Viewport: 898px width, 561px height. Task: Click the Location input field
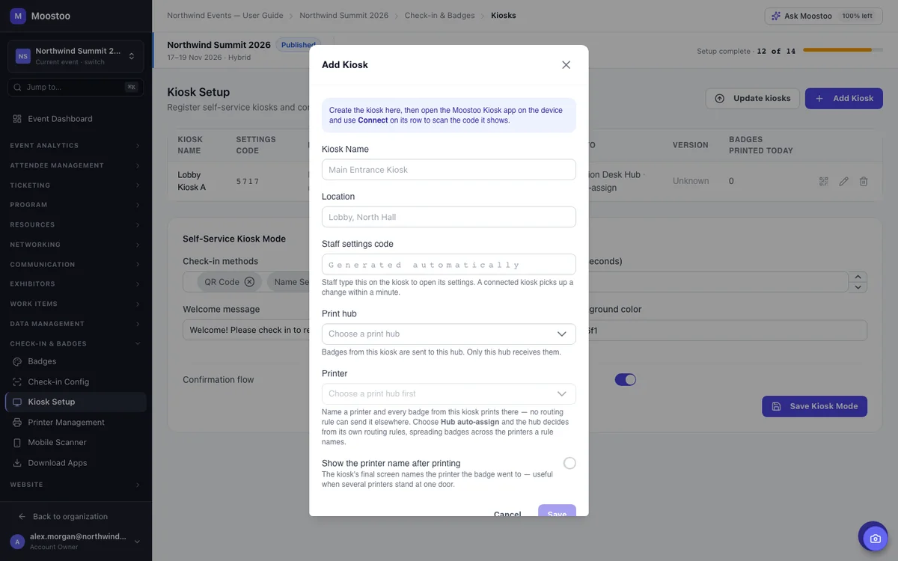click(x=449, y=217)
